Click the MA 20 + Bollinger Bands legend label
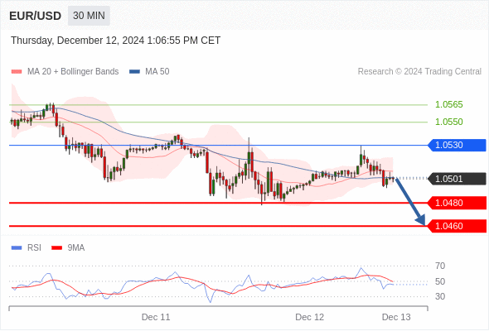489x331 pixels. (73, 72)
